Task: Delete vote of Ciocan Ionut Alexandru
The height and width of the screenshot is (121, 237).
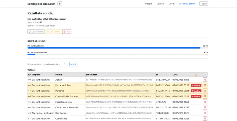Action: (x=205, y=107)
